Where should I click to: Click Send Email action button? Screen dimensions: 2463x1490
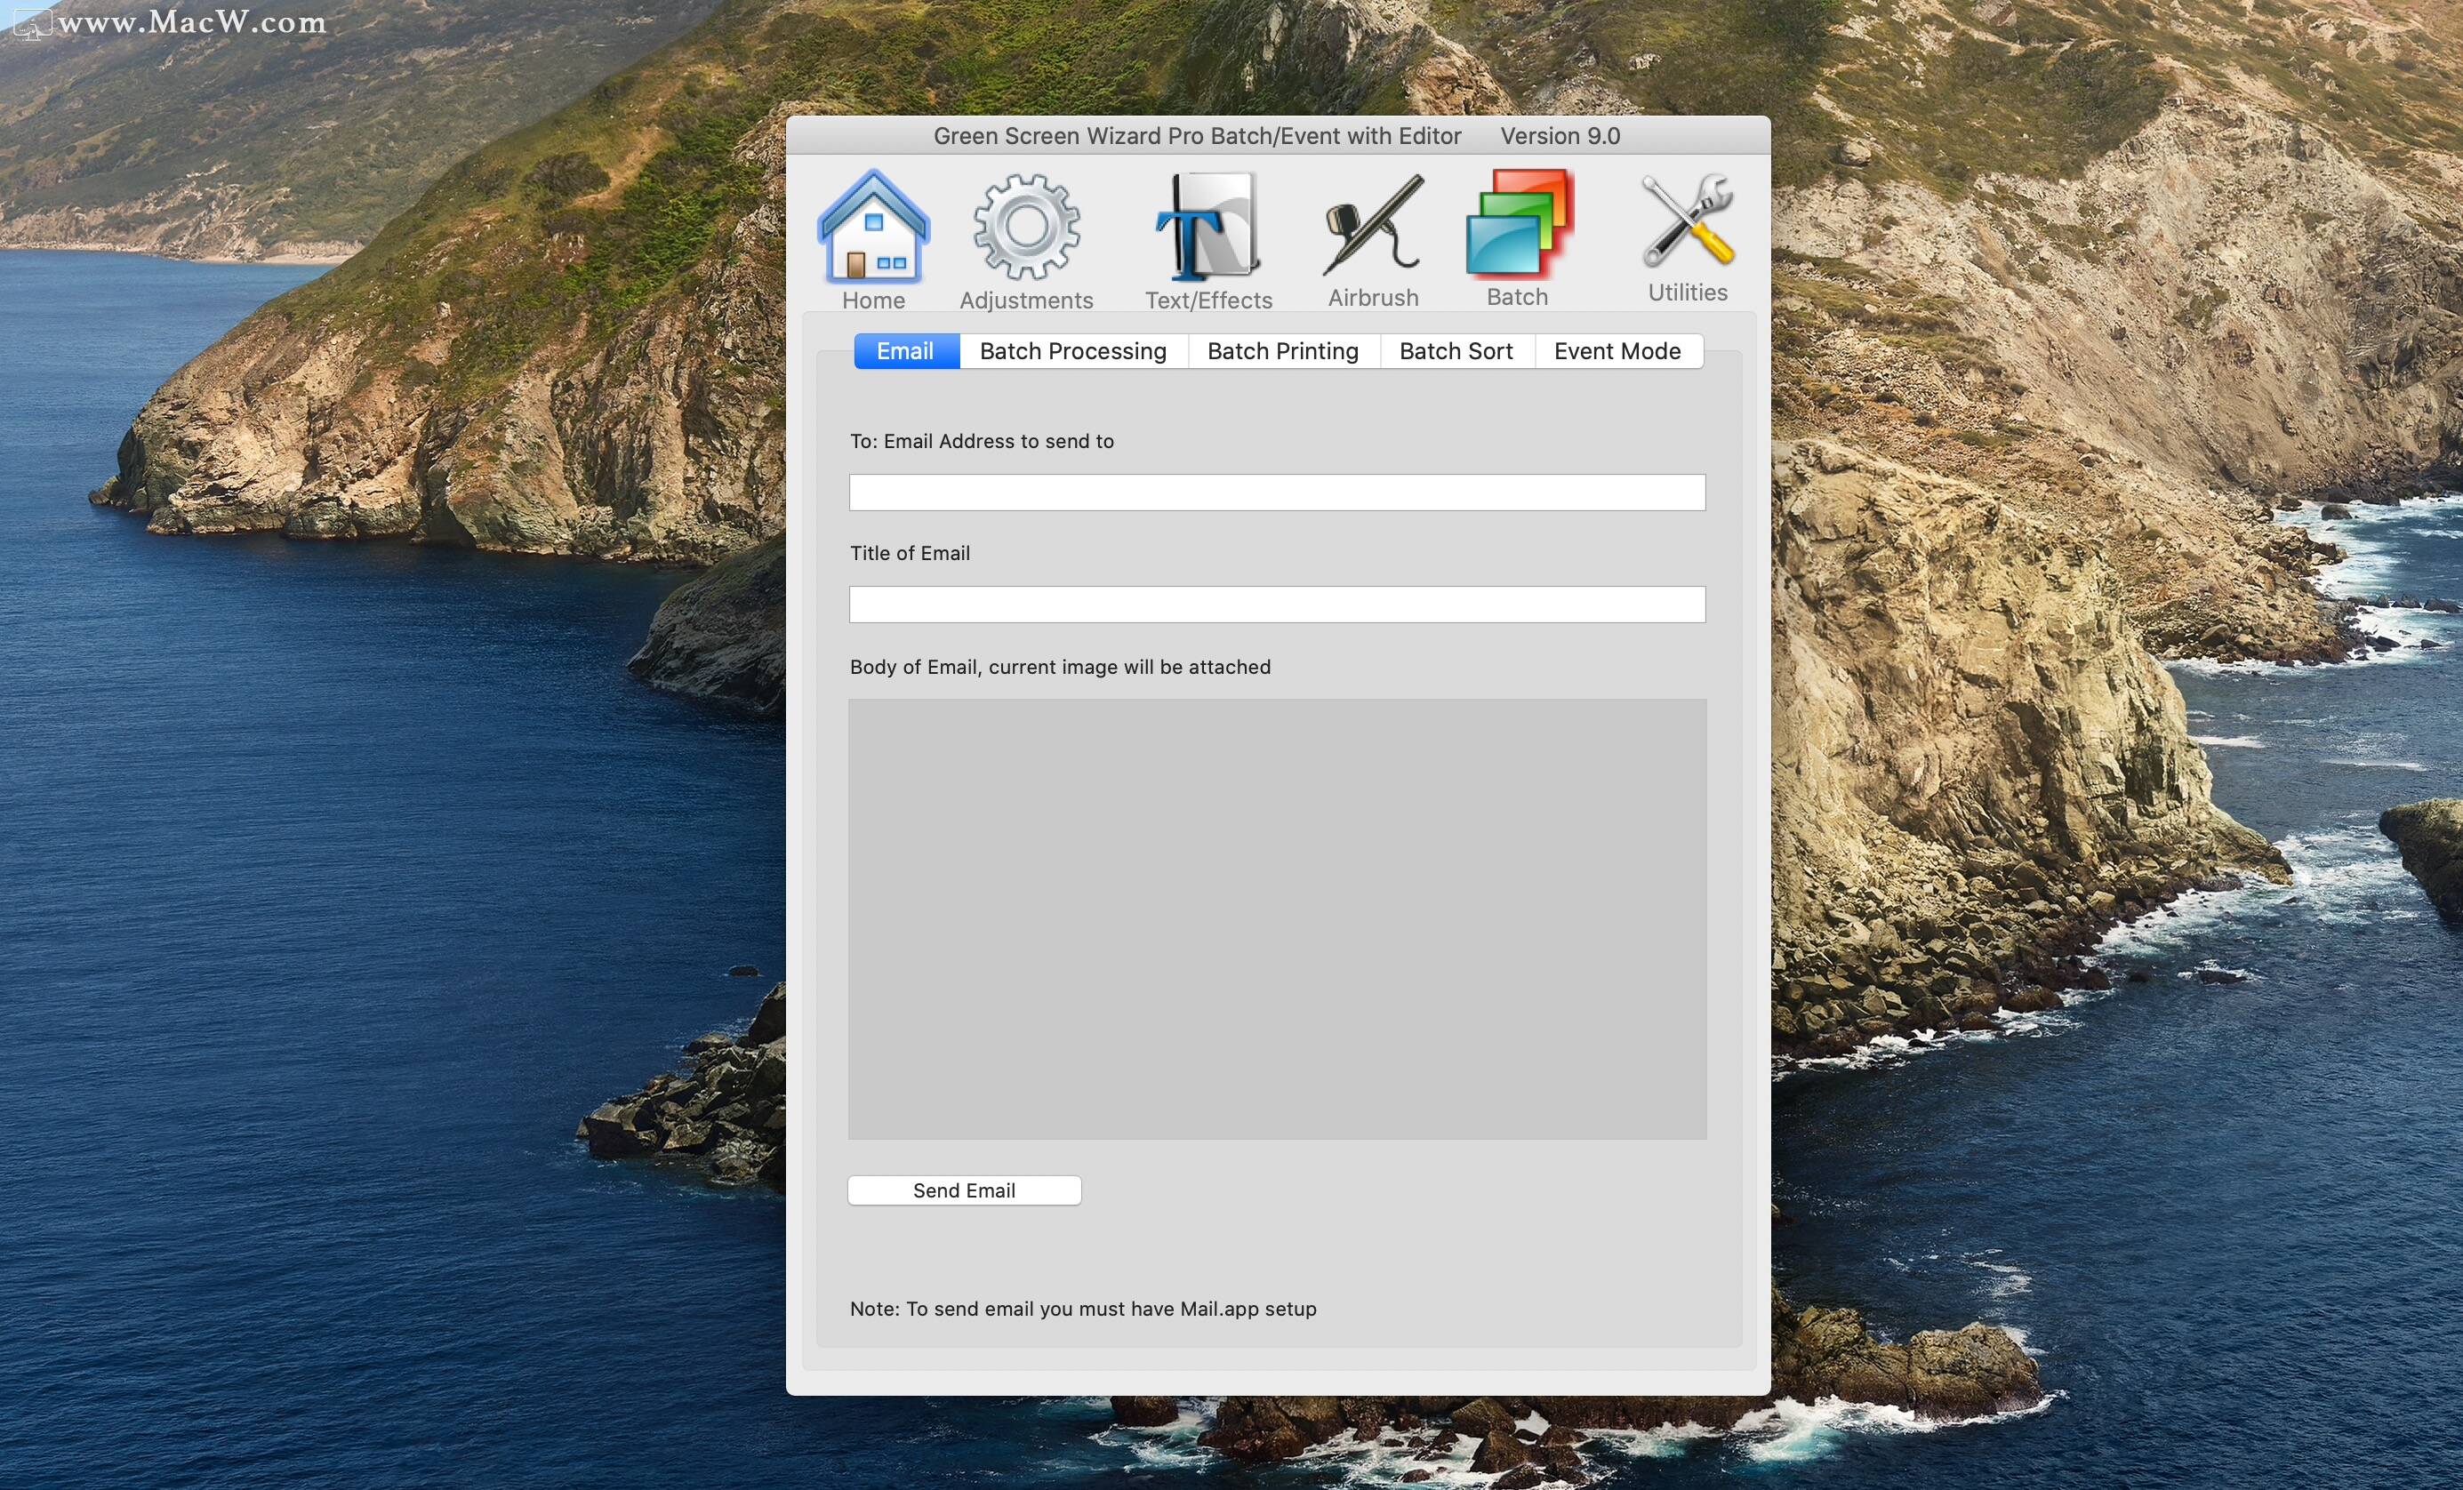[962, 1191]
